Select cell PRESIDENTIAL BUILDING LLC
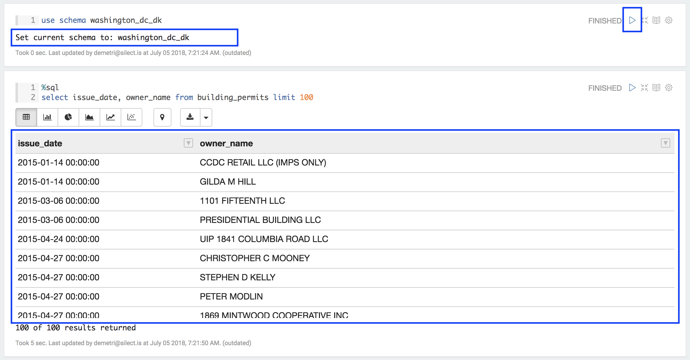This screenshot has height=360, width=690. tap(436, 220)
